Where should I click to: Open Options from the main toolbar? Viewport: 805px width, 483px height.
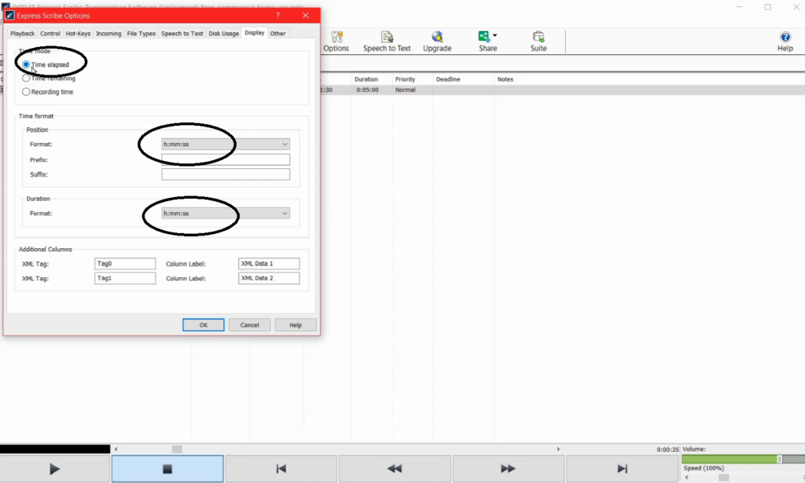[x=336, y=42]
